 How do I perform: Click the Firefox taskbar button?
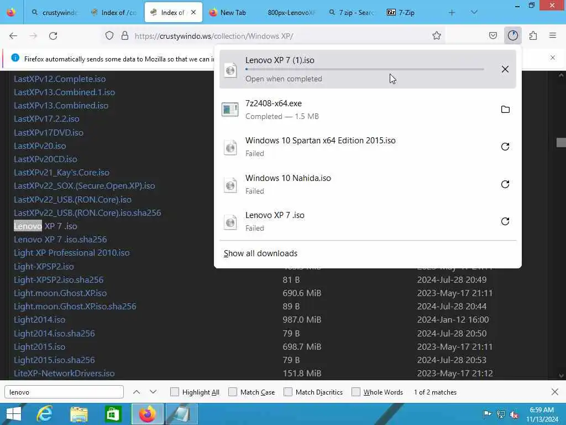pyautogui.click(x=147, y=414)
